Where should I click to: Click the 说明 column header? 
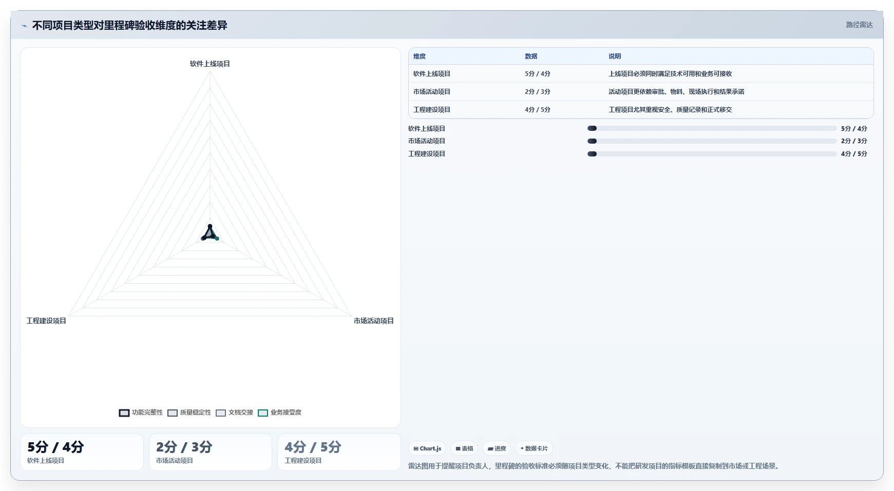point(615,56)
